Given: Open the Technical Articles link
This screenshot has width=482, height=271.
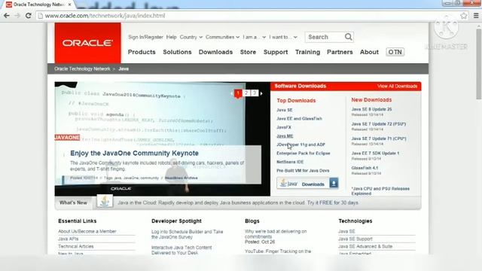Looking at the screenshot, I should pos(75,246).
